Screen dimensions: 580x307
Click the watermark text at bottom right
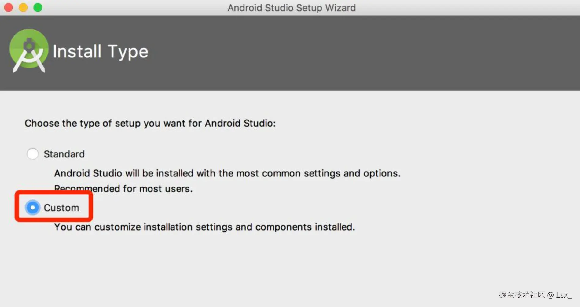[535, 295]
